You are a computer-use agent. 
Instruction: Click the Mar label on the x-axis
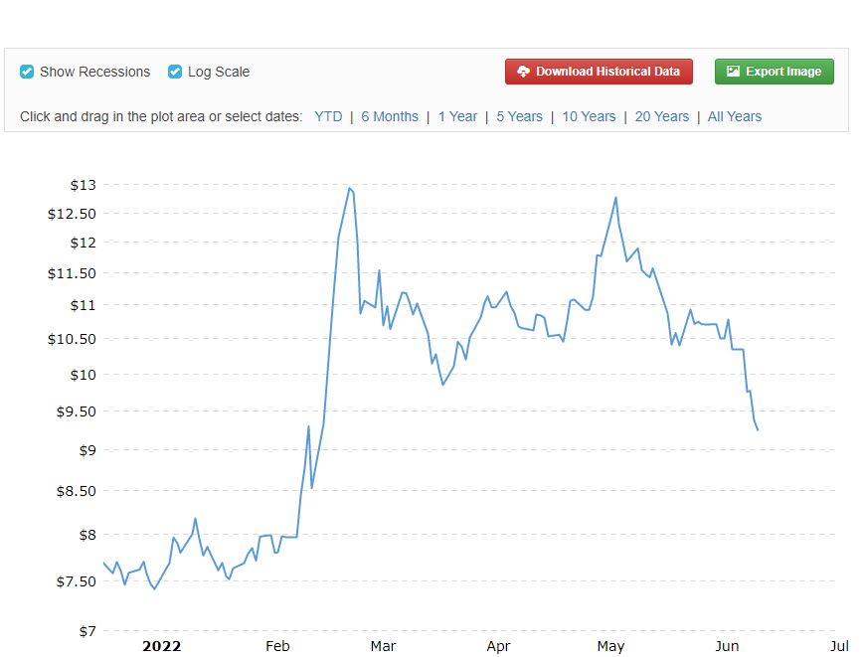click(383, 646)
